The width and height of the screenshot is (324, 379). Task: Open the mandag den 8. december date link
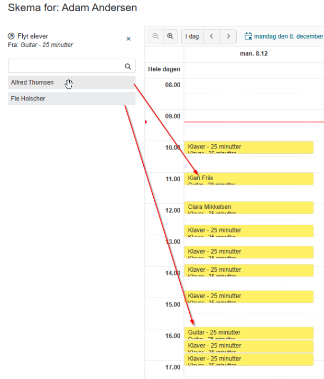click(x=289, y=36)
